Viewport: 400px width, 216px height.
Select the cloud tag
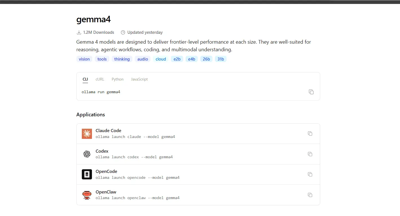[161, 59]
